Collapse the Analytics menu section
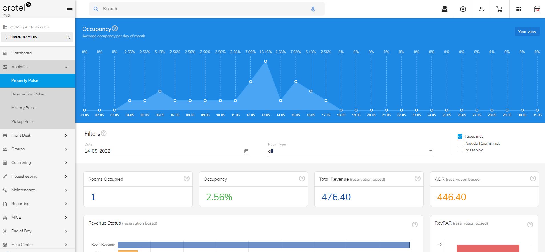 tap(66, 67)
